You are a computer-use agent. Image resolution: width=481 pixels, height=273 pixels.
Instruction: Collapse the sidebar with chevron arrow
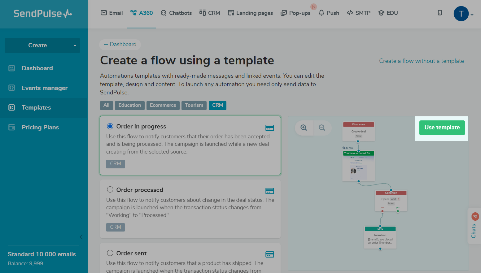[x=81, y=237]
